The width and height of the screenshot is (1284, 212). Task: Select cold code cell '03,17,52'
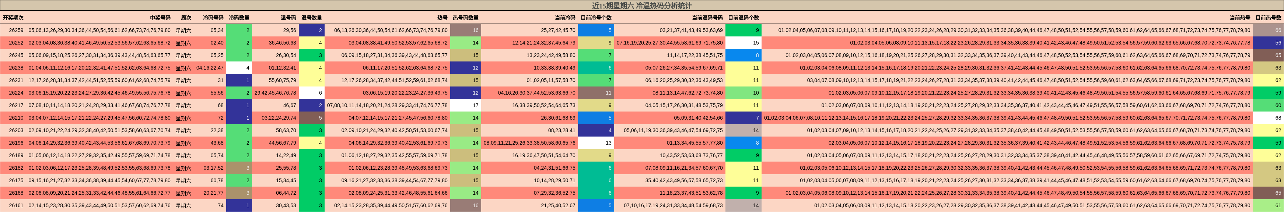(x=210, y=168)
